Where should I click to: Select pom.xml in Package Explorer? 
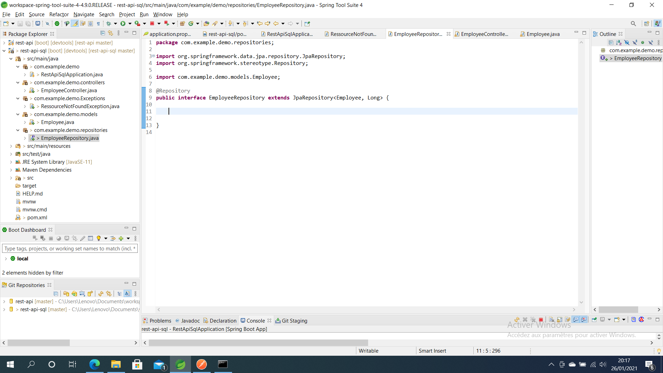[37, 218]
